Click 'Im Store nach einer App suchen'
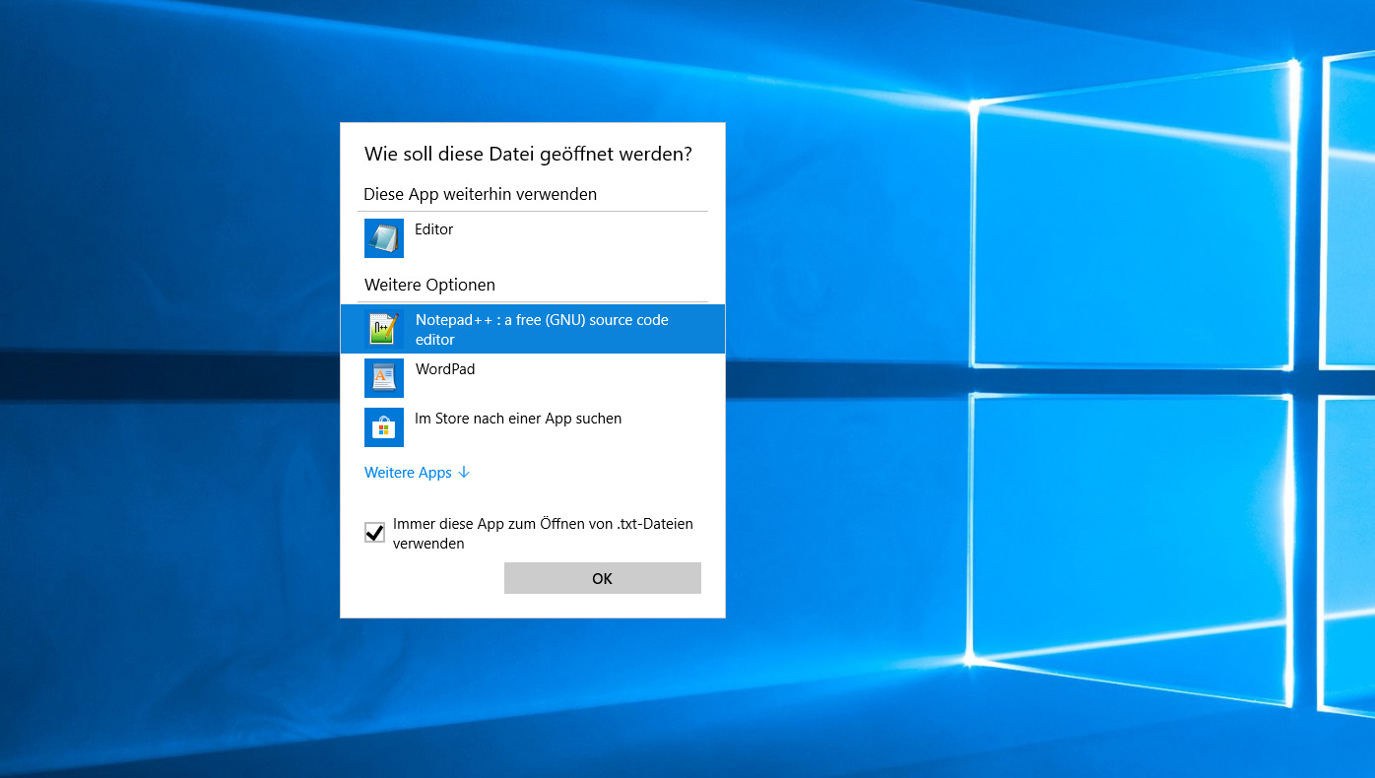The image size is (1375, 778). pyautogui.click(x=518, y=419)
